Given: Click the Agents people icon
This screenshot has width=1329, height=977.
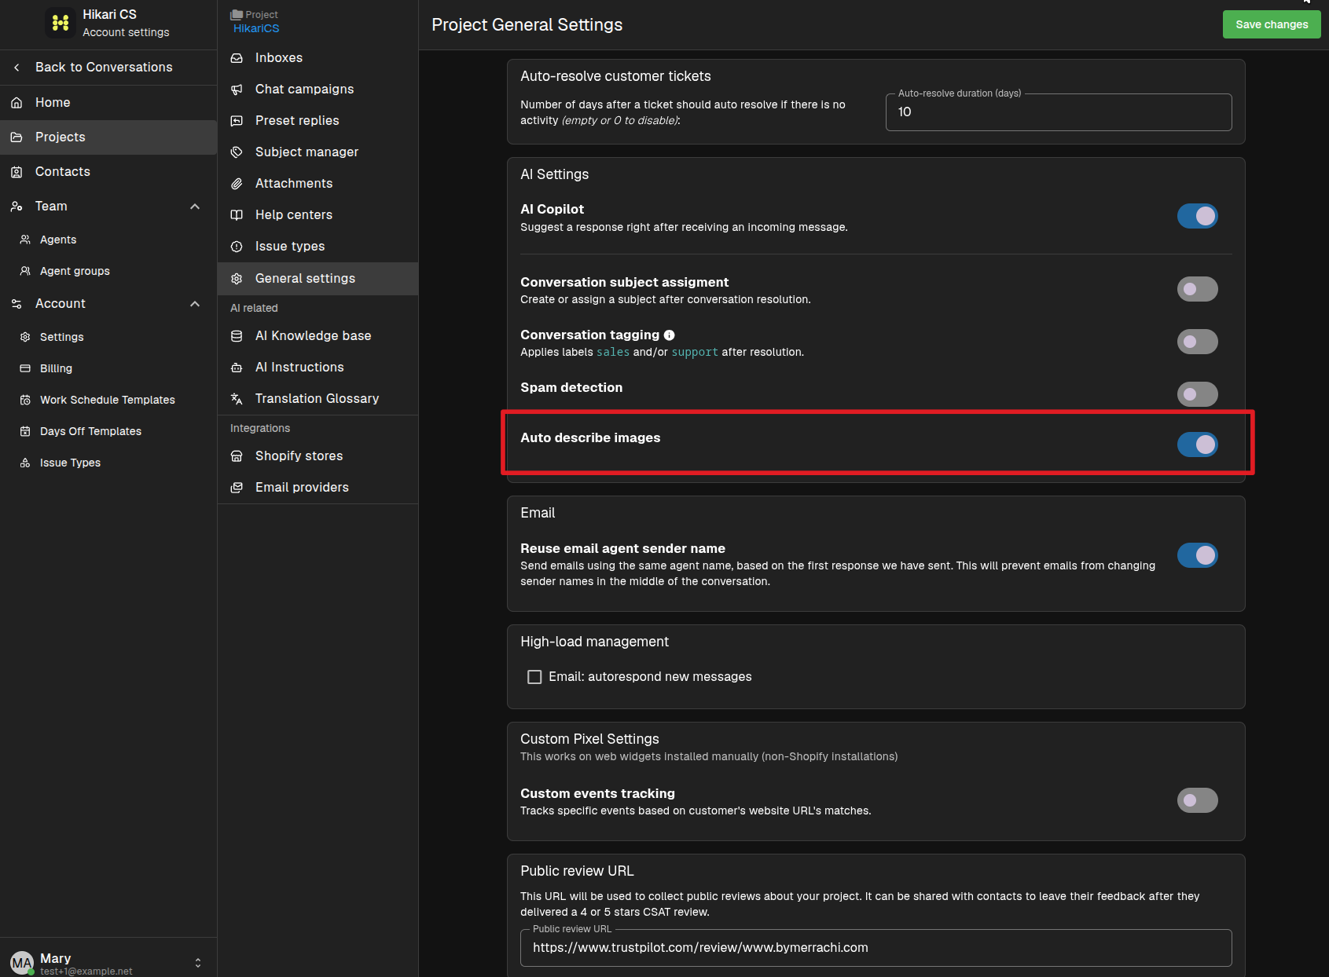Looking at the screenshot, I should (x=25, y=240).
